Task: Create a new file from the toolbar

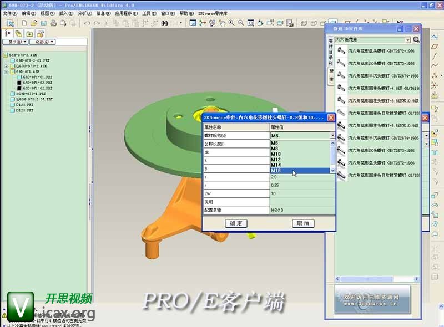Action: pos(24,23)
